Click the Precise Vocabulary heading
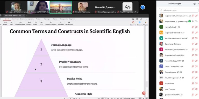This screenshot has height=99, width=199. pyautogui.click(x=70, y=62)
